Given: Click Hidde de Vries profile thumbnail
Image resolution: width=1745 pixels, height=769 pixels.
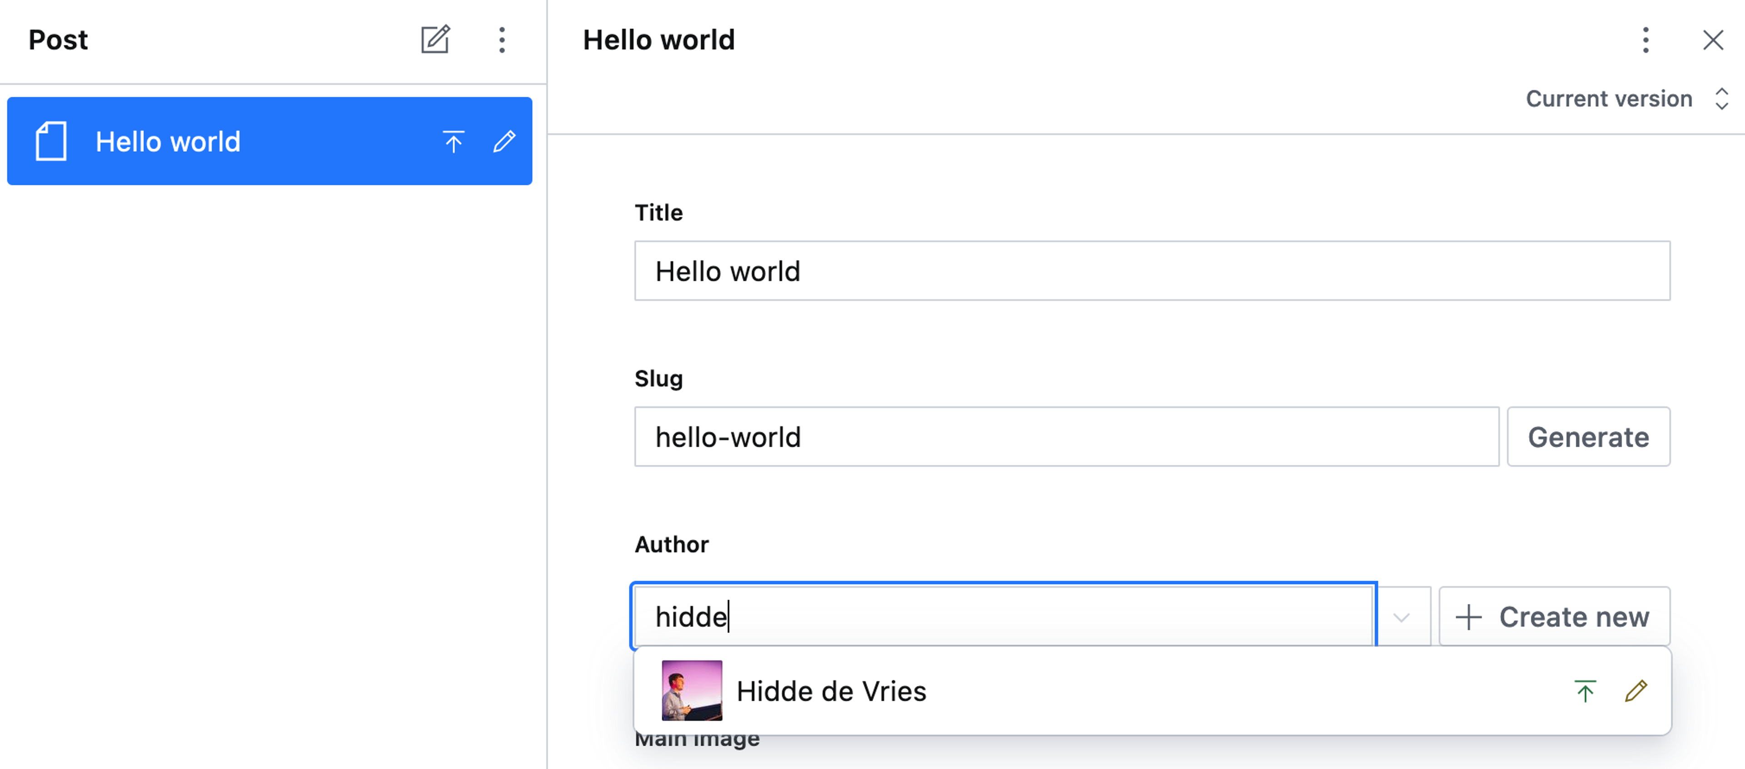Looking at the screenshot, I should click(x=692, y=690).
